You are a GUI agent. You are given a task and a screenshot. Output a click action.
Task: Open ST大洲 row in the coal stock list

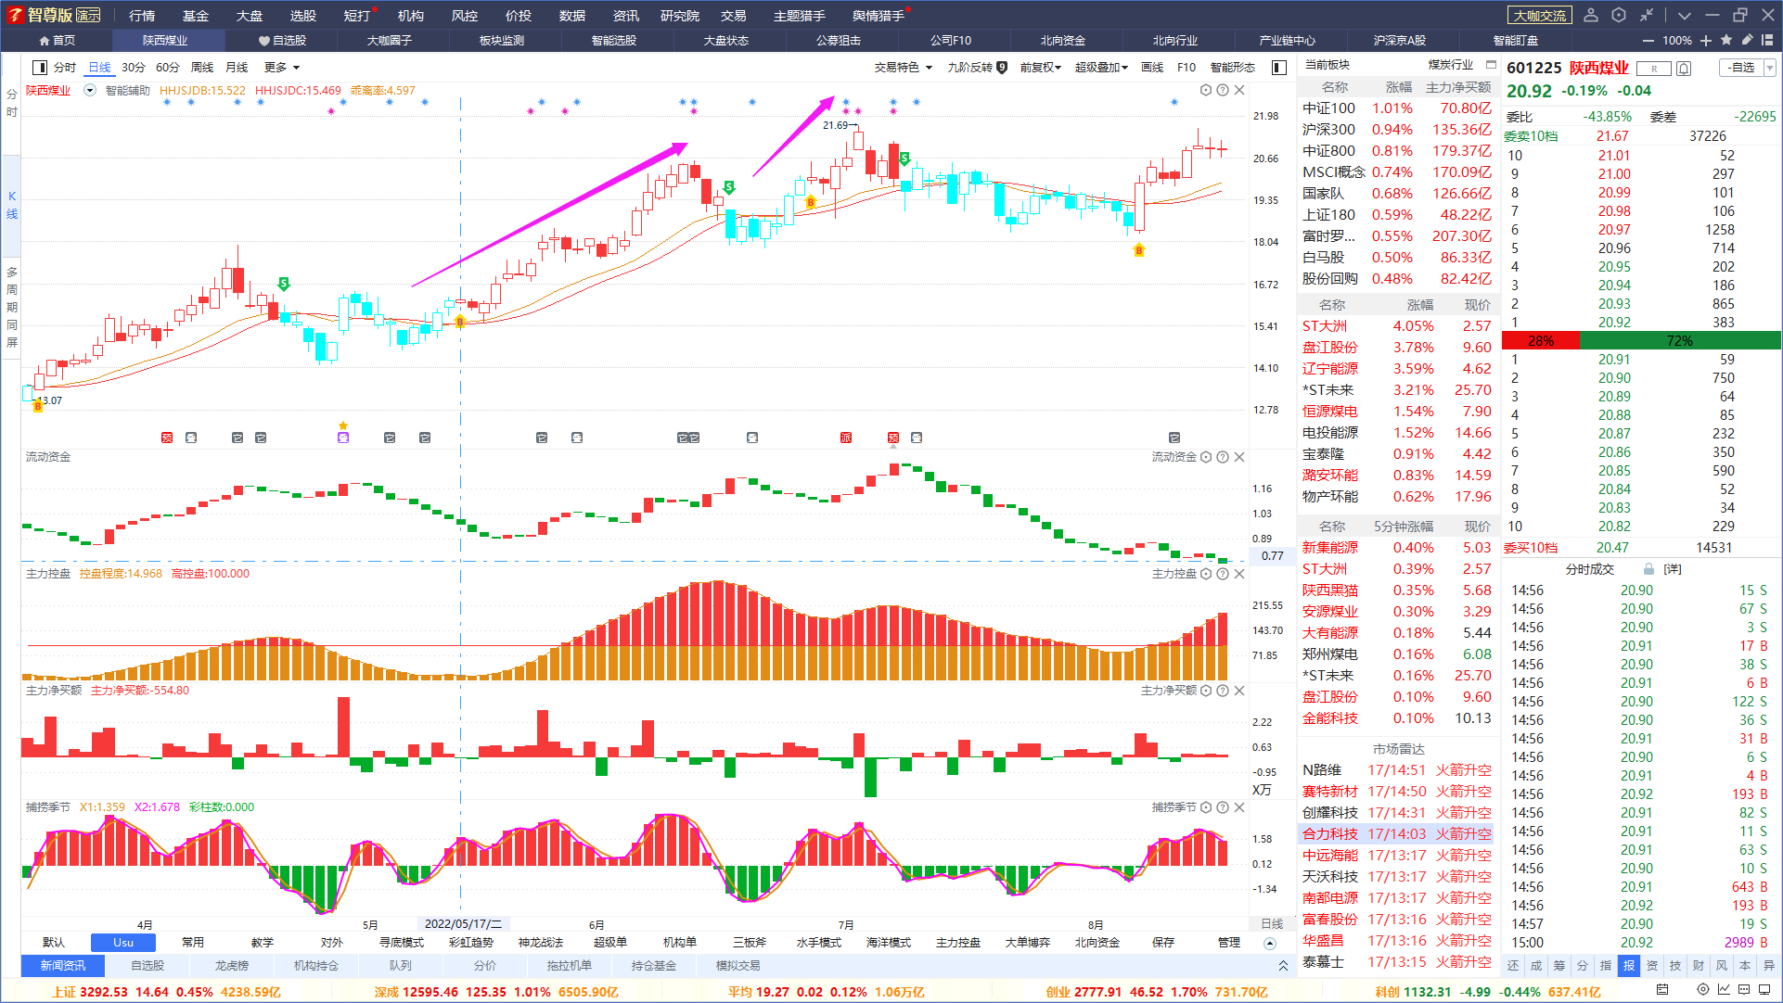pyautogui.click(x=1397, y=326)
